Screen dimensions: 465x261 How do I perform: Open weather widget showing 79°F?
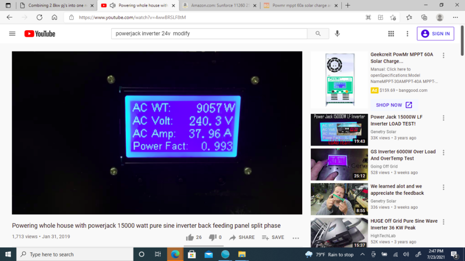pos(329,254)
